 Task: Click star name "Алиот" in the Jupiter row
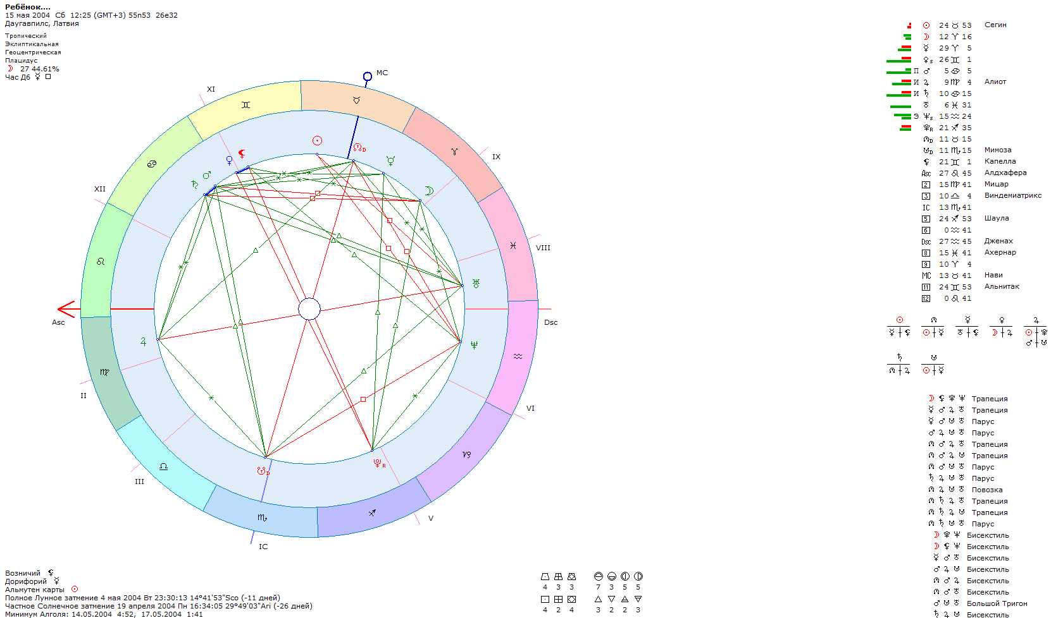point(995,82)
